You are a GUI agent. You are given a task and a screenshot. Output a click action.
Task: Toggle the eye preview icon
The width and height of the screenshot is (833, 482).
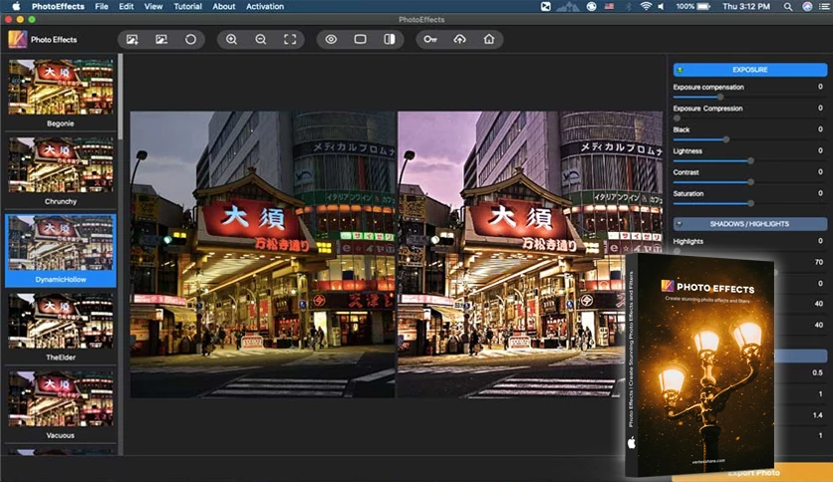coord(331,39)
